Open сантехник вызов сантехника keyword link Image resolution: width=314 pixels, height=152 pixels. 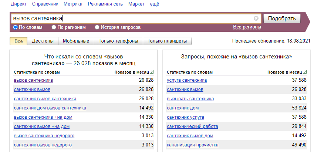[x=45, y=99]
